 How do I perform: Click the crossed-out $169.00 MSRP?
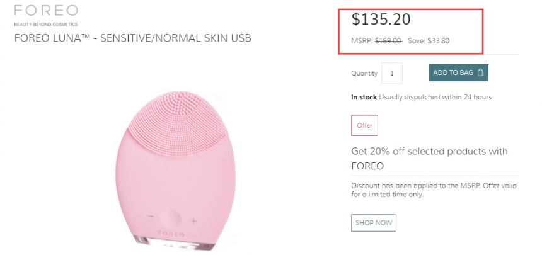coord(388,42)
